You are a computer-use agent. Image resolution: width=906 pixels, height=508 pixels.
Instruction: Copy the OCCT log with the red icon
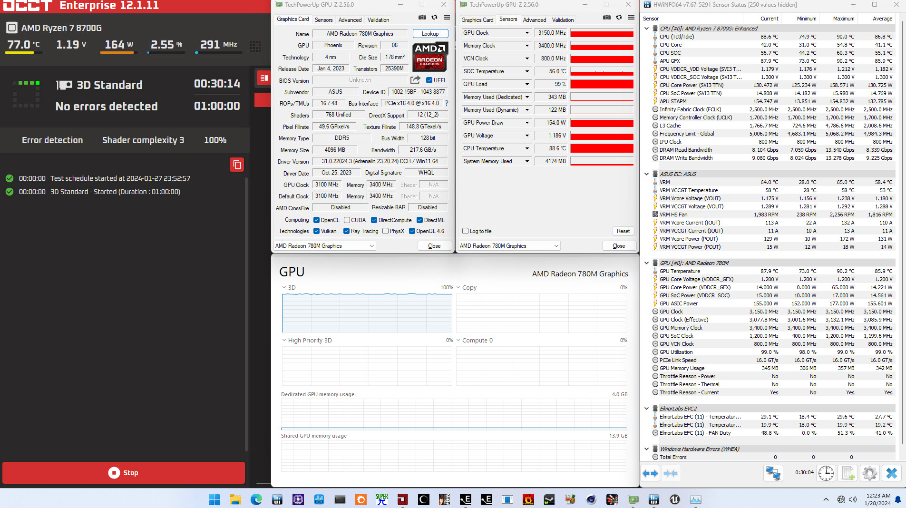237,165
